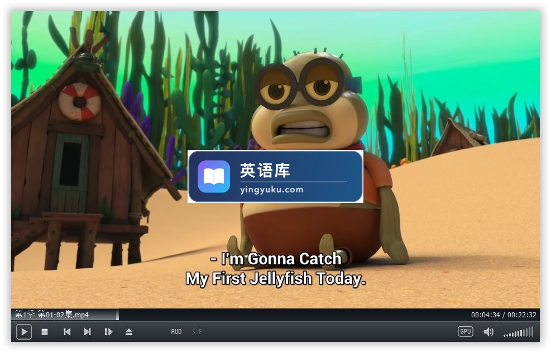The image size is (551, 353).
Task: Step forward one frame
Action: [x=109, y=332]
